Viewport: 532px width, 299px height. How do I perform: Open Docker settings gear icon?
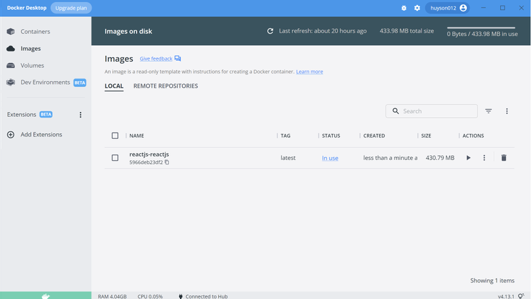[x=417, y=8]
